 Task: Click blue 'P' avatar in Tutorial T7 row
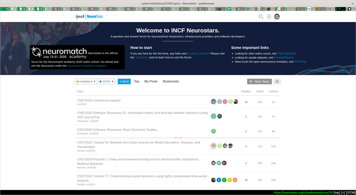tap(219, 180)
